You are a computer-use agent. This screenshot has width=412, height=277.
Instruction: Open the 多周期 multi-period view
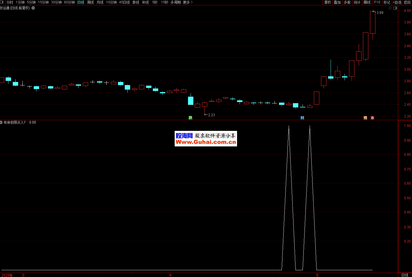(176, 2)
